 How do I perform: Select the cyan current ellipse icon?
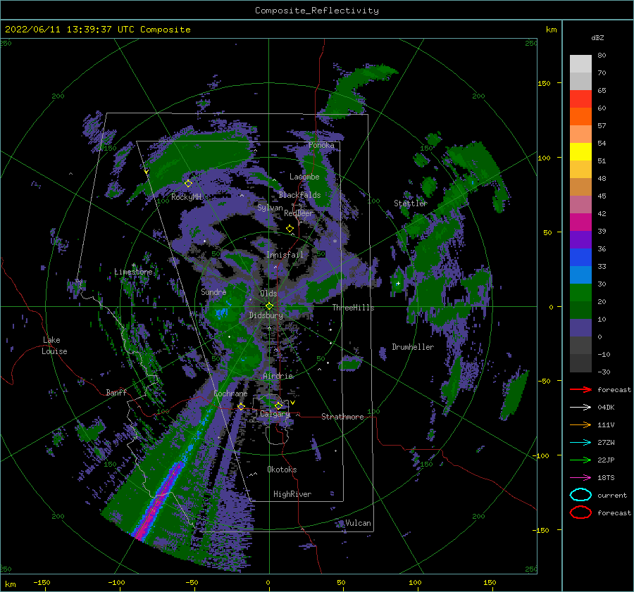(580, 495)
